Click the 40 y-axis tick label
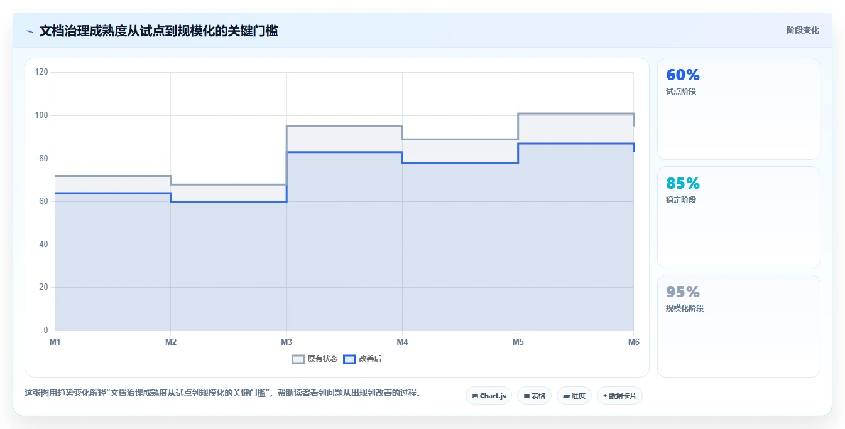The image size is (845, 429). tap(43, 245)
